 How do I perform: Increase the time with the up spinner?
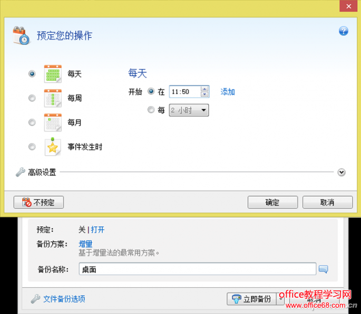pos(204,89)
